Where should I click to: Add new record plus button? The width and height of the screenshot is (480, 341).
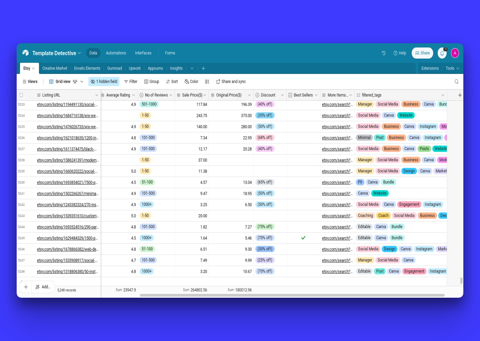pyautogui.click(x=26, y=287)
